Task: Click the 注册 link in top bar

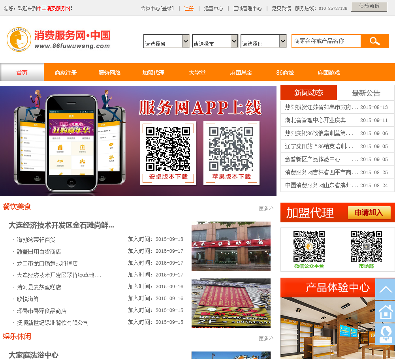Action: coord(189,9)
